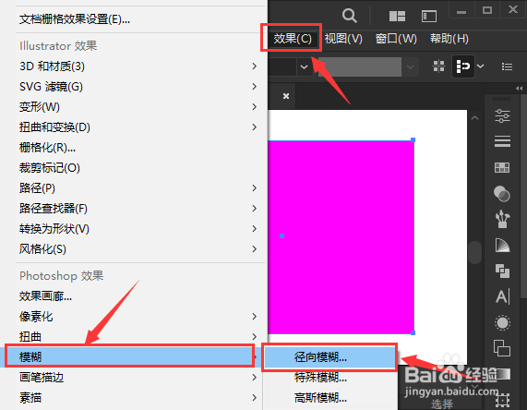
Task: Open the three-line Stroke panel icon
Action: pyautogui.click(x=502, y=141)
